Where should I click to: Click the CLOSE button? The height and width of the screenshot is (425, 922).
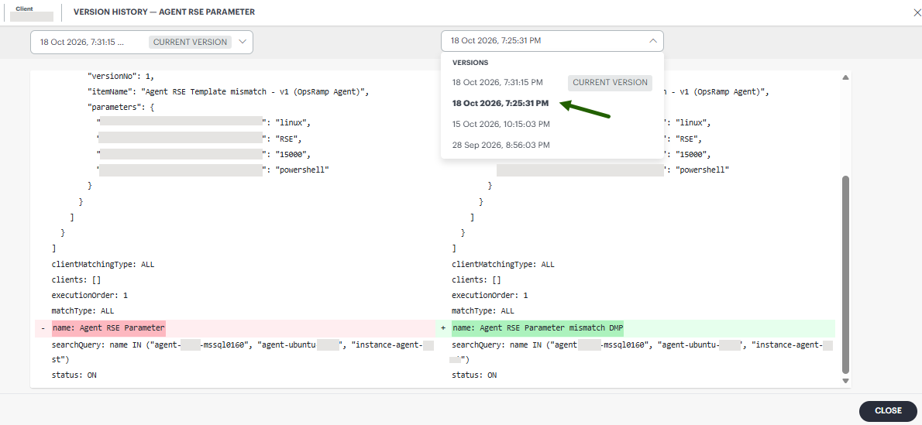(888, 411)
